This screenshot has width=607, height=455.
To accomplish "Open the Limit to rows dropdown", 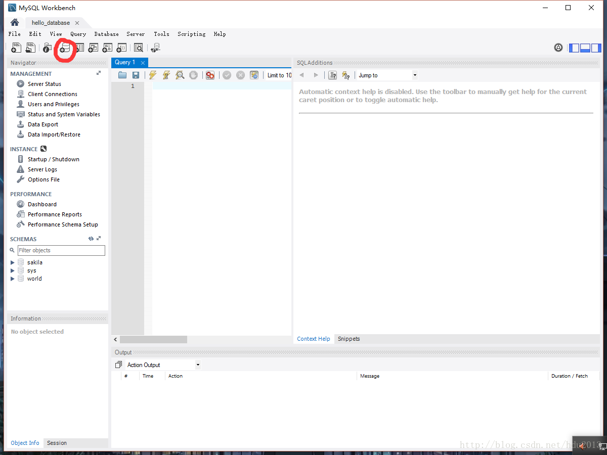I will (x=279, y=75).
